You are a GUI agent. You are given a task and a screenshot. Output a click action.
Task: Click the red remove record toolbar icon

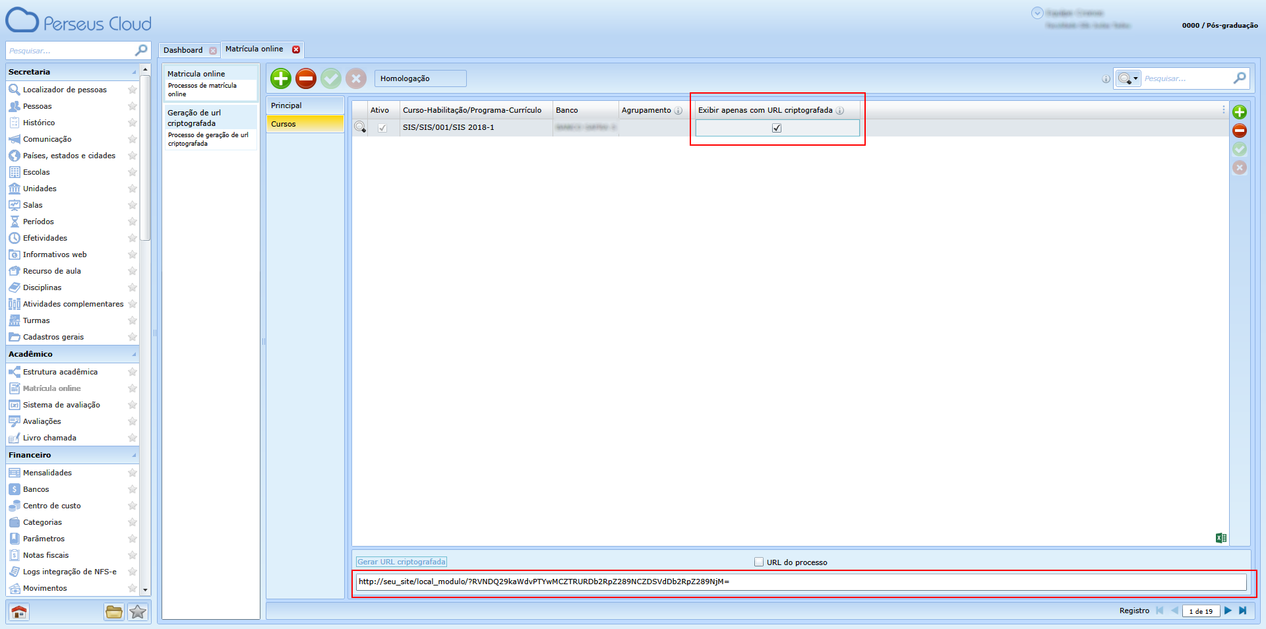tap(305, 78)
